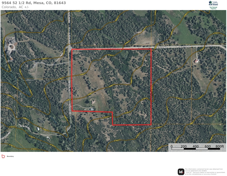This screenshot has height=176, width=227.
Task: Click the property address title text
Action: tap(34, 3)
